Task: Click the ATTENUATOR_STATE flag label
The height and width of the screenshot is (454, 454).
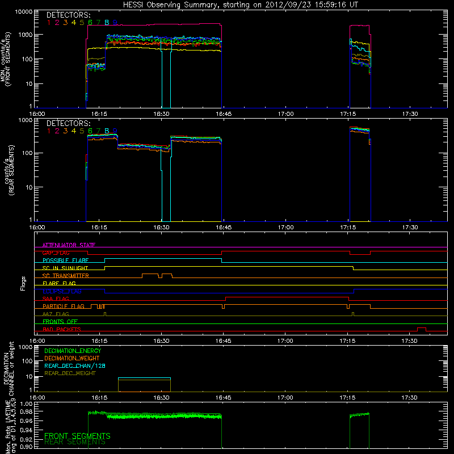Action: pos(69,245)
